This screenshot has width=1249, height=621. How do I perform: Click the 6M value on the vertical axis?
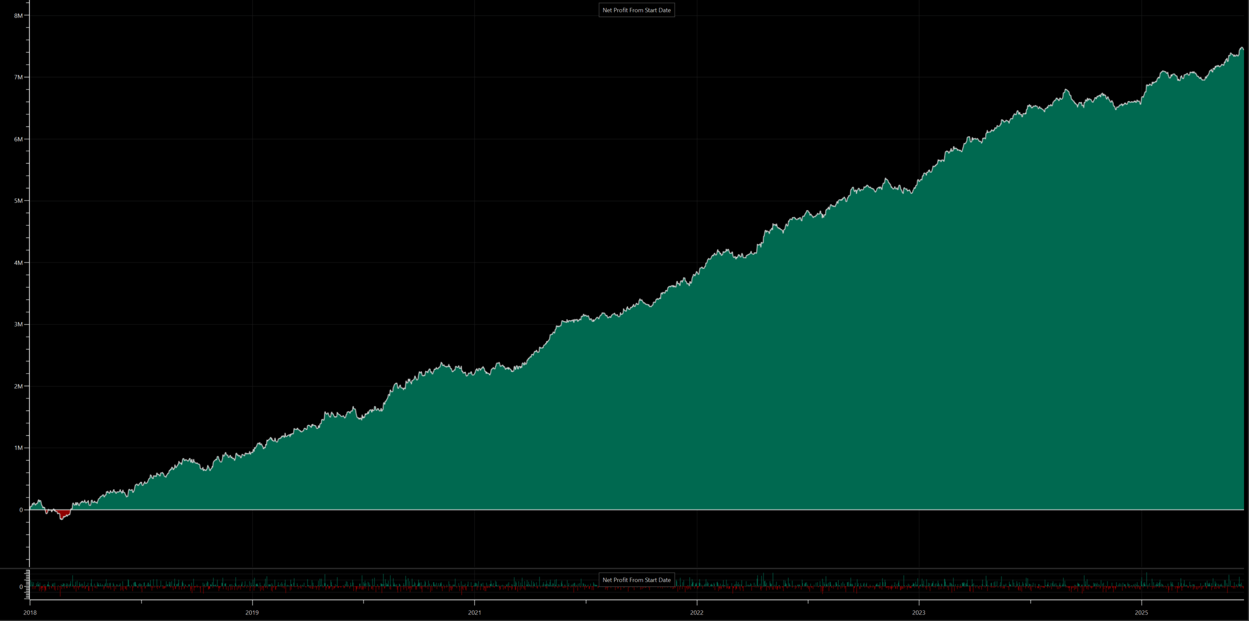click(x=19, y=140)
